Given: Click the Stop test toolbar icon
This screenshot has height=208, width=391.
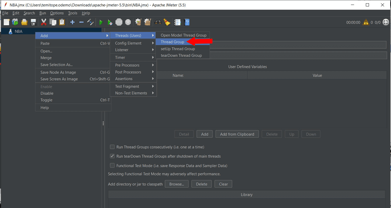Looking at the screenshot, I should (x=119, y=22).
